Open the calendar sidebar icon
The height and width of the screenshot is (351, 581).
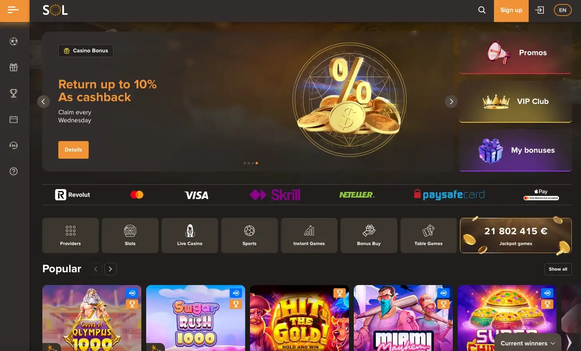click(14, 119)
